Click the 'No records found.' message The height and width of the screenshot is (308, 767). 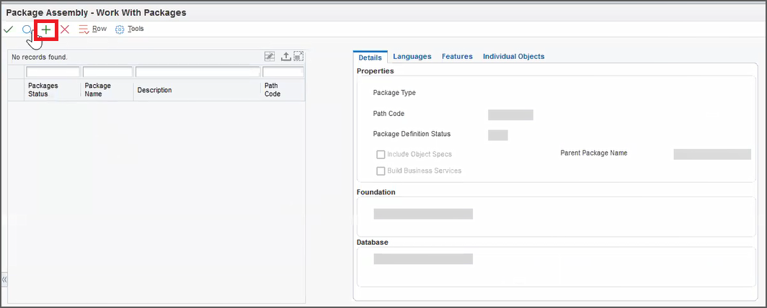point(40,57)
